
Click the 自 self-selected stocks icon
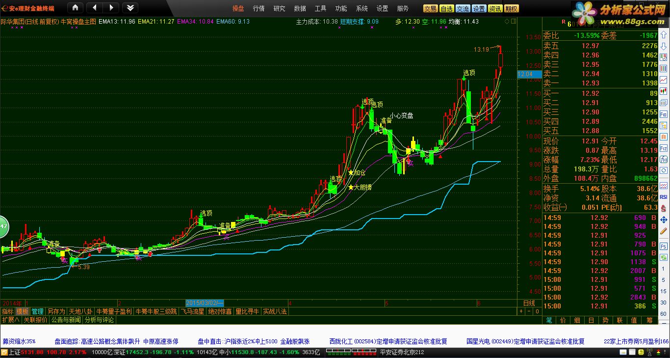(664, 137)
